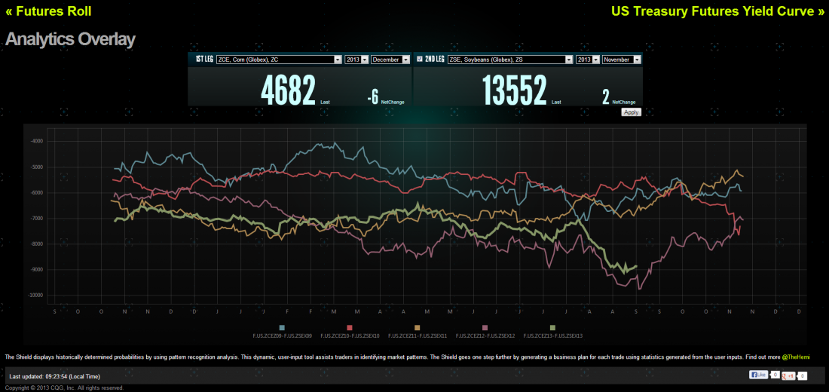Navigate to US Treasury Futures Yield Curve

click(x=717, y=11)
